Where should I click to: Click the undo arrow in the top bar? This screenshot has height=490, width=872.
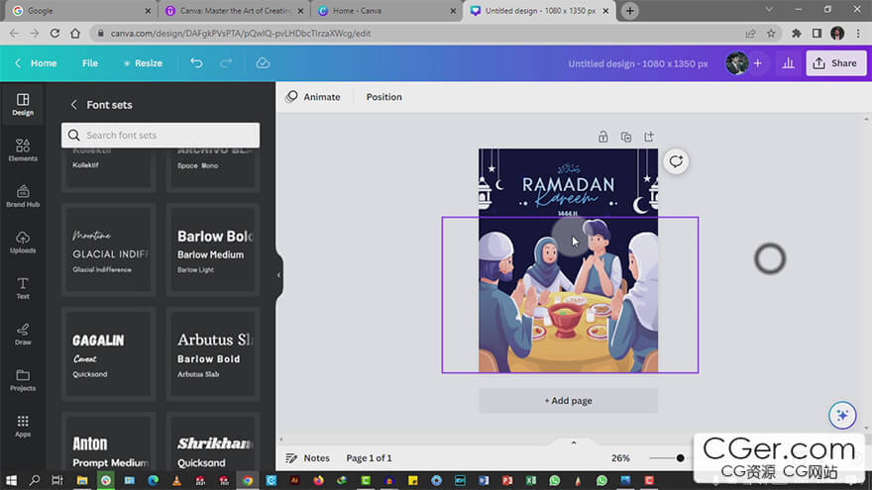[196, 63]
